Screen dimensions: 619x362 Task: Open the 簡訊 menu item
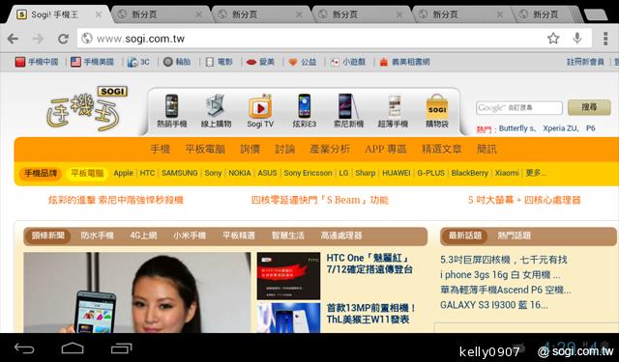pos(486,149)
